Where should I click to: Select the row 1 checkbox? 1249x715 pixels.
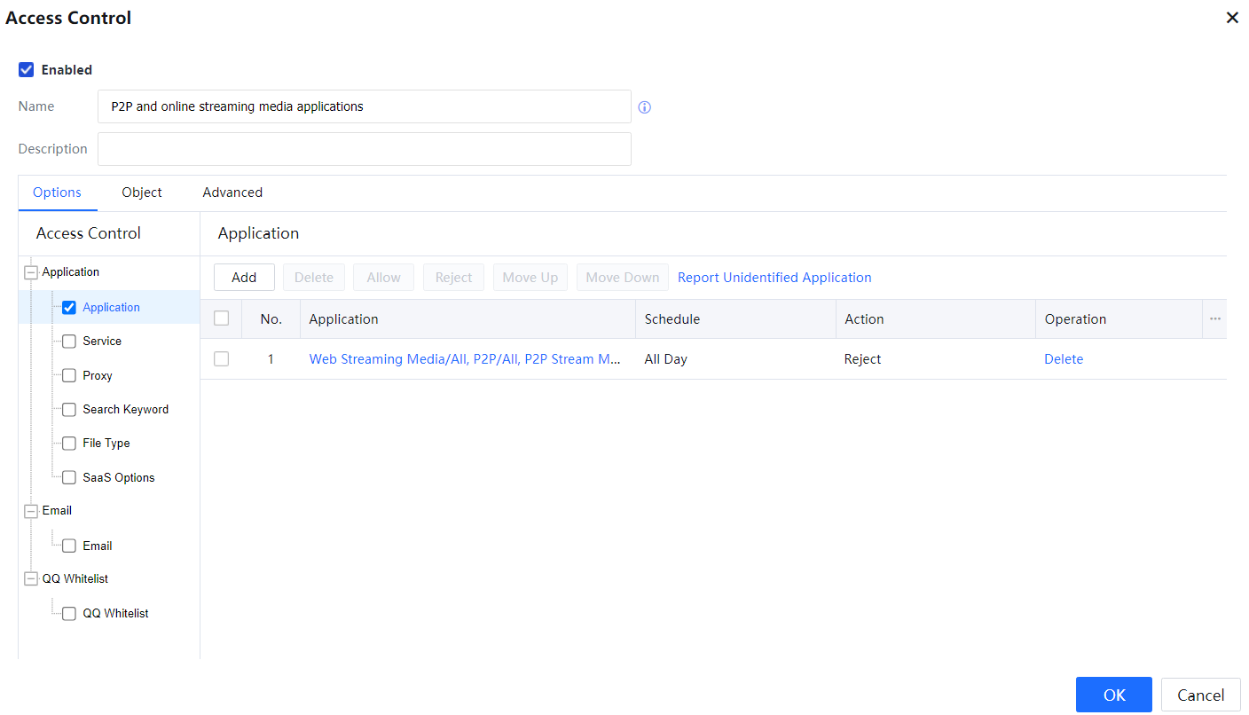click(222, 359)
